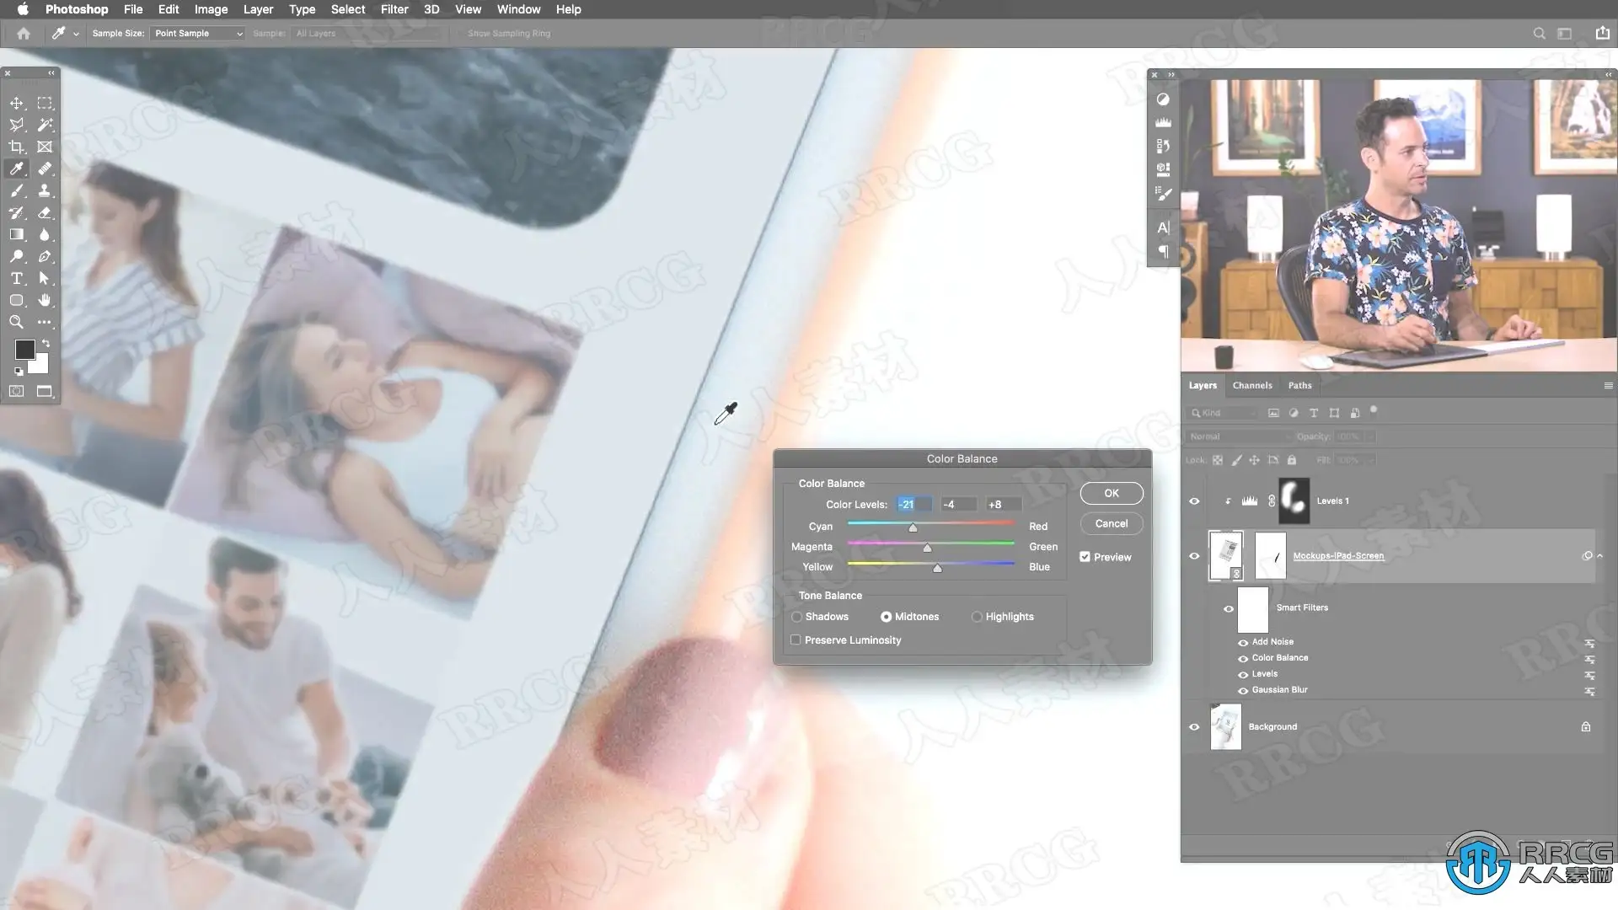Open the Filter menu

(x=394, y=9)
